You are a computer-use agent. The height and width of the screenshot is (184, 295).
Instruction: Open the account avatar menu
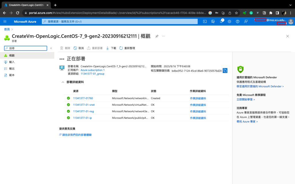[291, 22]
